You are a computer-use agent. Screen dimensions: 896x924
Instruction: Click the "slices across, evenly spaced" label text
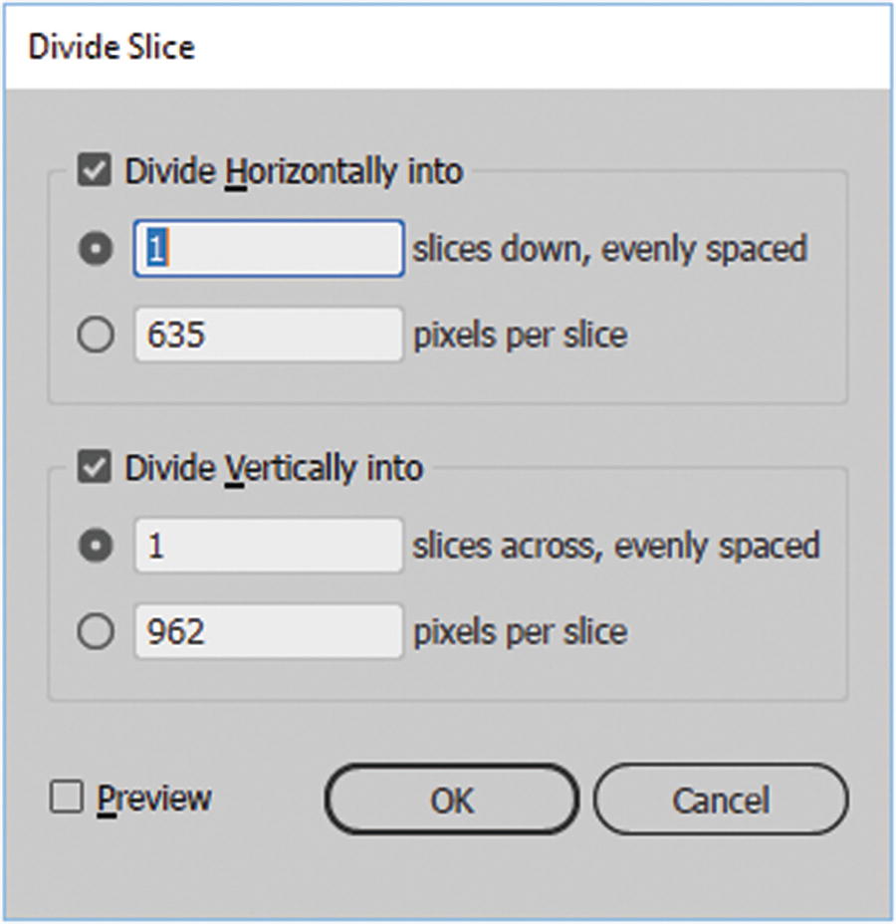tap(615, 546)
